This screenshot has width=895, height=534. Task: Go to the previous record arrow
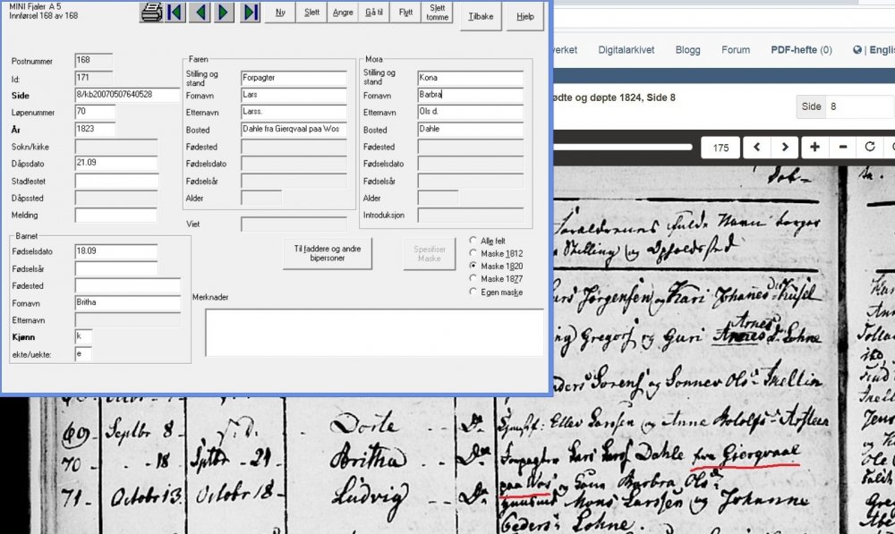[200, 13]
